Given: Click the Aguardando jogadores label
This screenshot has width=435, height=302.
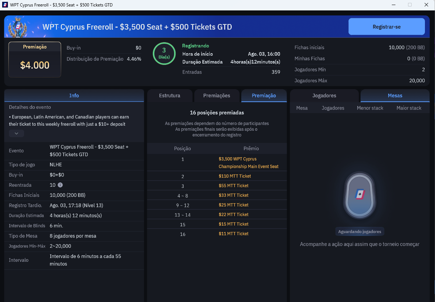Looking at the screenshot, I should [x=359, y=232].
